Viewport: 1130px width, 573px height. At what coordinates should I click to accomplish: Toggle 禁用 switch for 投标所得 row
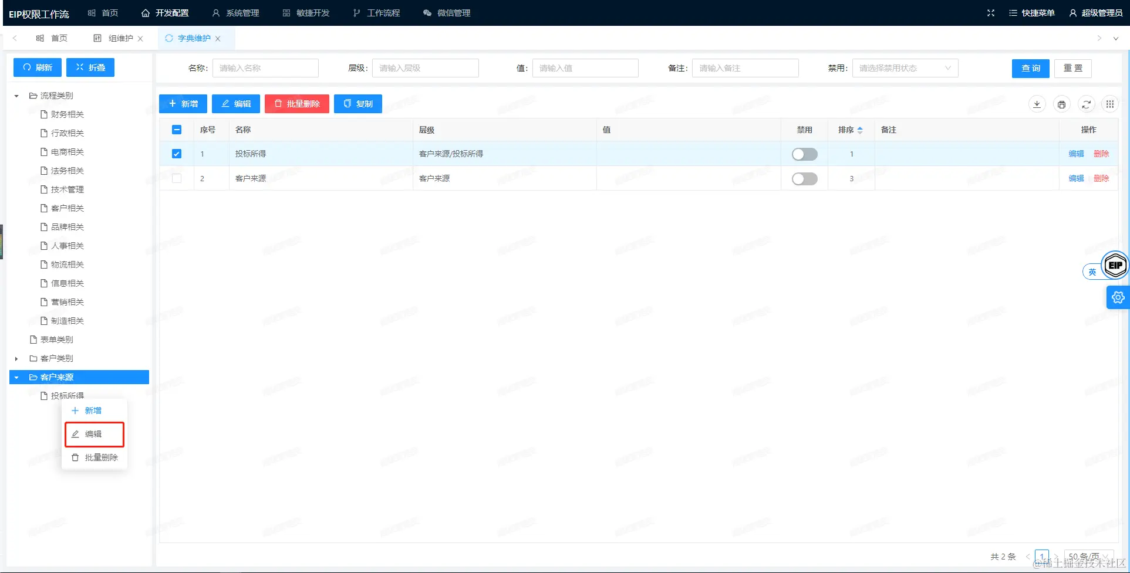pyautogui.click(x=804, y=154)
